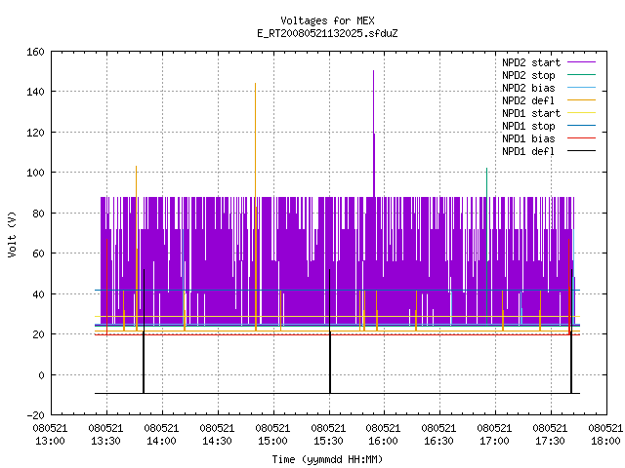
Task: Click the blue NPD1 stop legend line
Action: coord(582,126)
